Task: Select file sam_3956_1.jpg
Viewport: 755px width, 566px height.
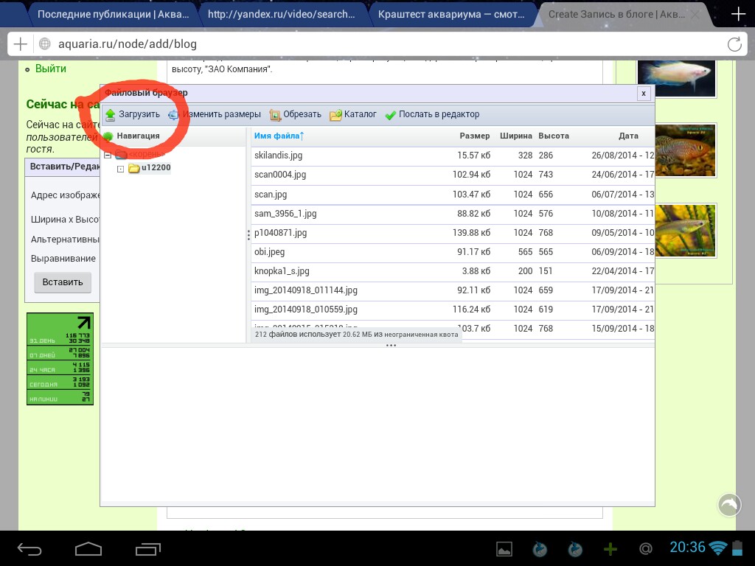Action: tap(453, 214)
